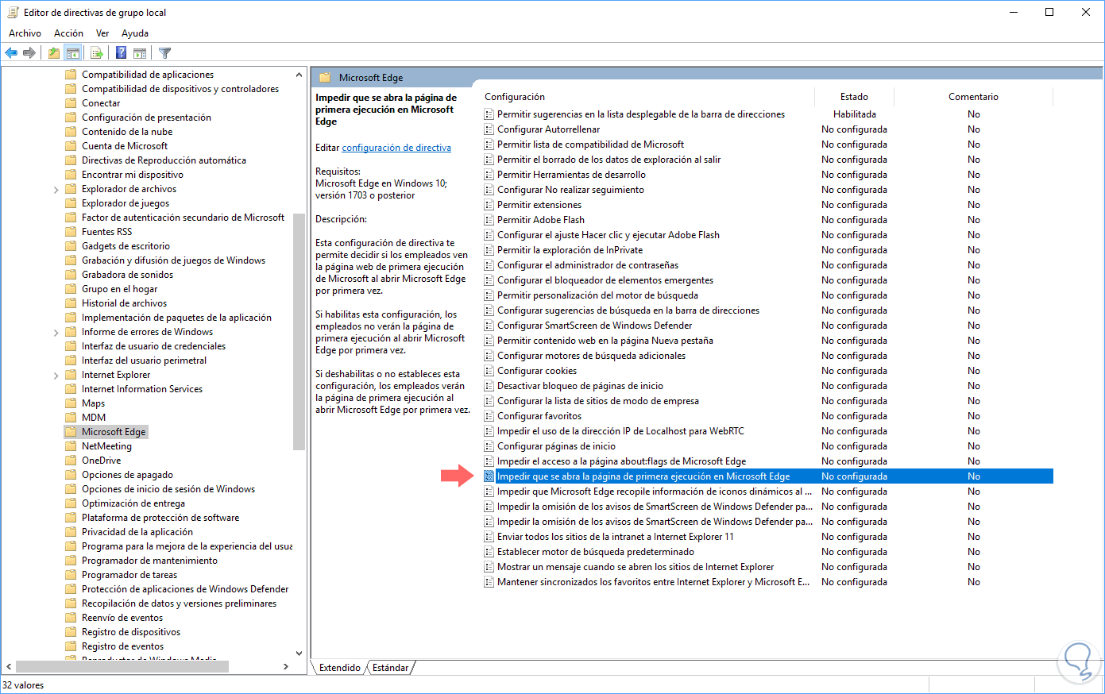Select Configurar No realizar seguimiento policy
1105x694 pixels.
[x=570, y=190]
